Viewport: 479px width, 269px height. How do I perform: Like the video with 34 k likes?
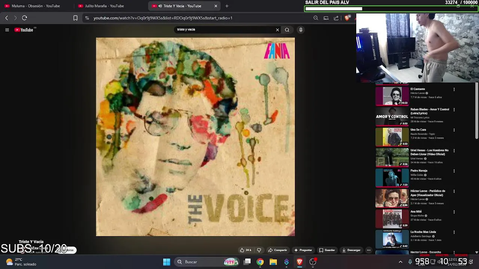[x=245, y=250]
